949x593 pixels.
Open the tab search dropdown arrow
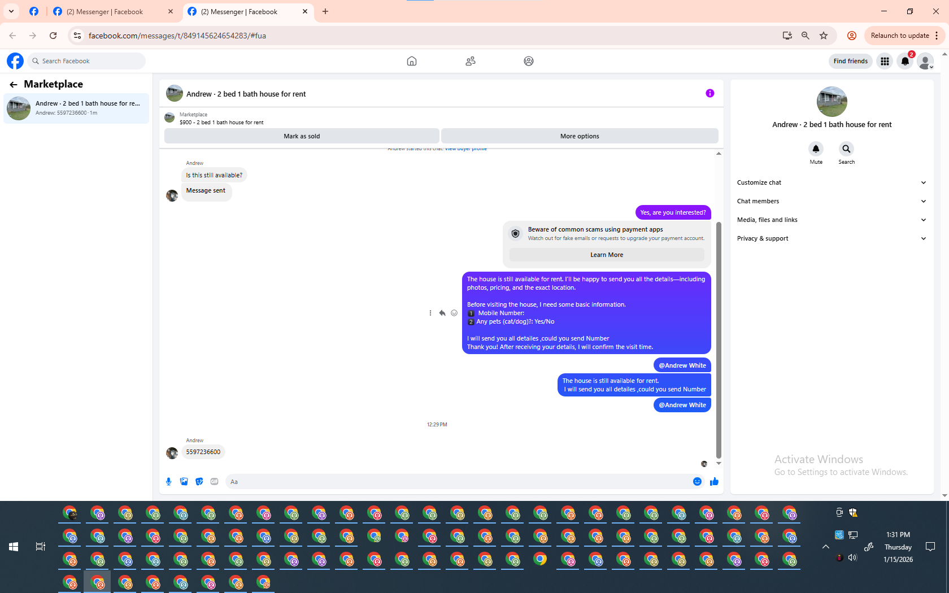[11, 11]
